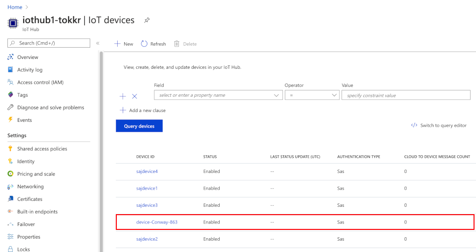476x252 pixels.
Task: Open the Certificates menu item
Action: tap(30, 199)
